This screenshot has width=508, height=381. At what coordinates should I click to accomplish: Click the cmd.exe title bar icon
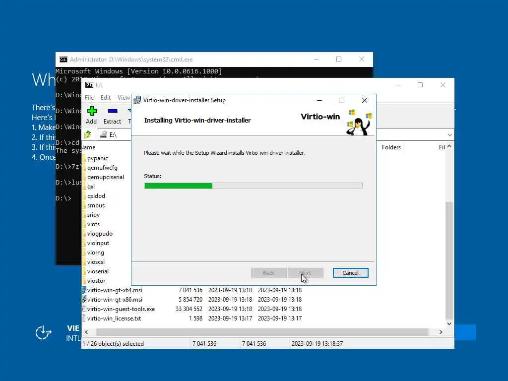tap(63, 60)
